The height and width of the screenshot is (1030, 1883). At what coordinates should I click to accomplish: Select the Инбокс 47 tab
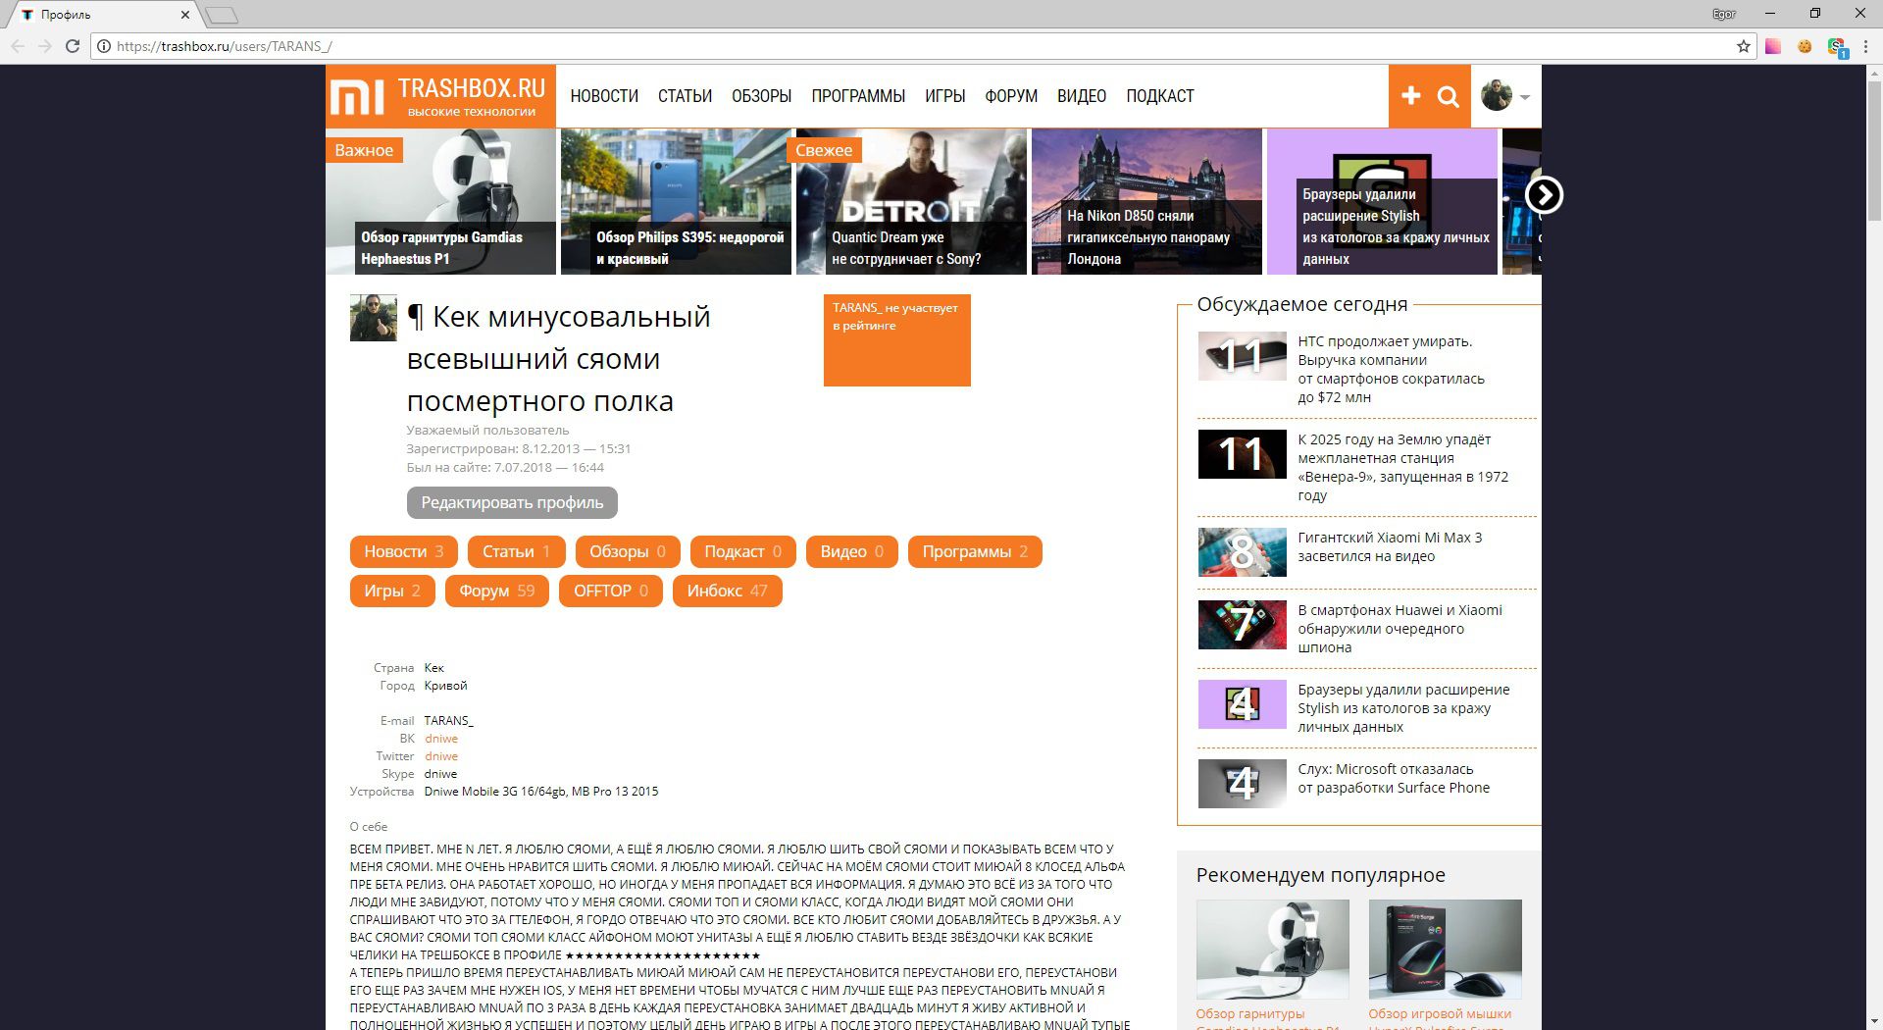727,591
